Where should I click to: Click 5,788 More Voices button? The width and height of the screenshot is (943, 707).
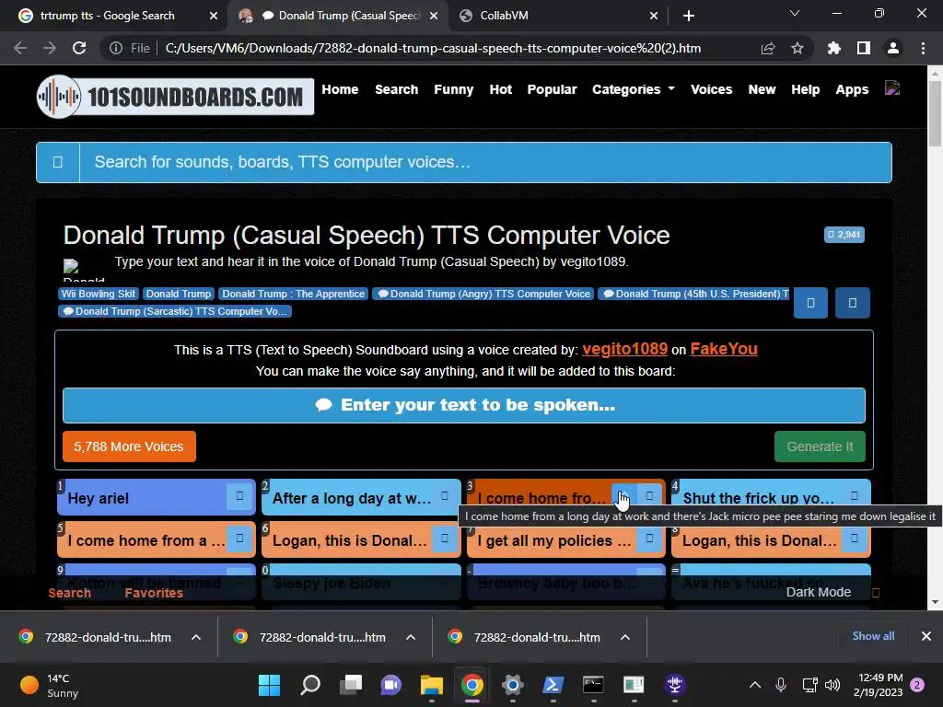point(129,446)
